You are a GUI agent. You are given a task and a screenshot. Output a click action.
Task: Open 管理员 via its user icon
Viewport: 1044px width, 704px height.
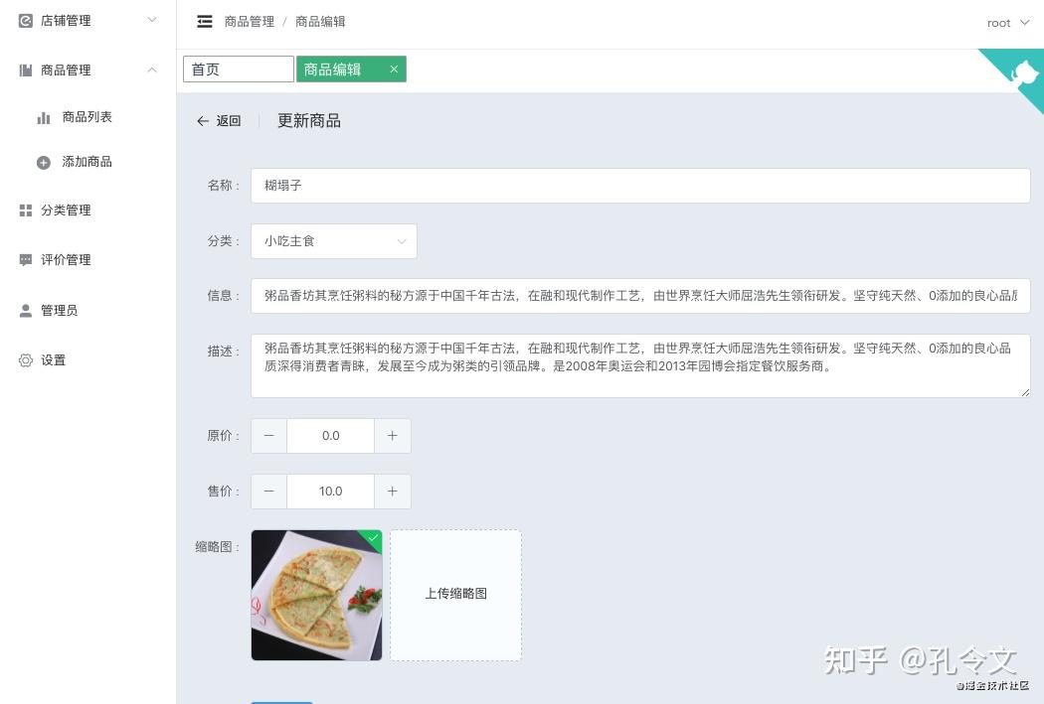click(x=25, y=311)
